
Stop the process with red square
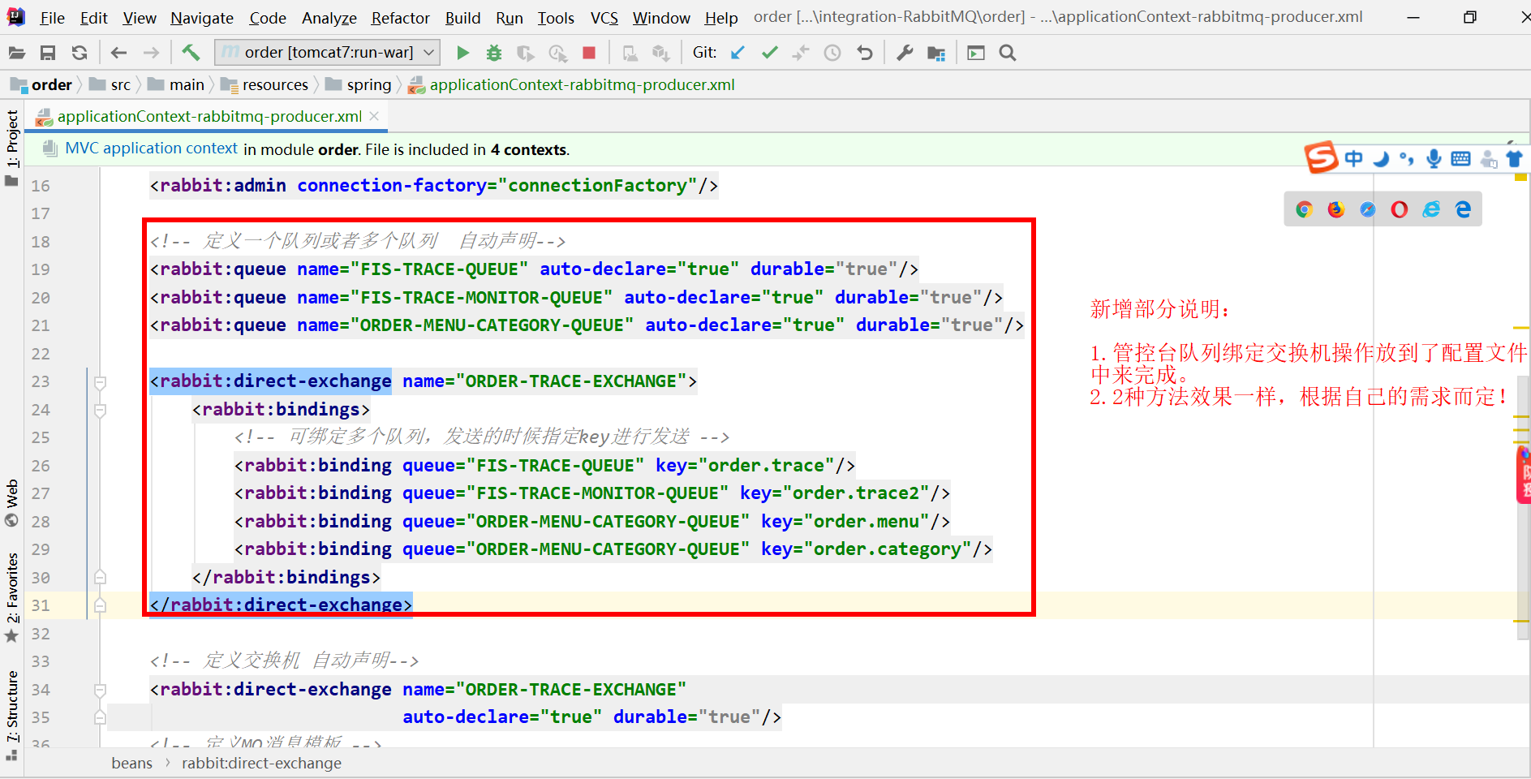pos(589,53)
